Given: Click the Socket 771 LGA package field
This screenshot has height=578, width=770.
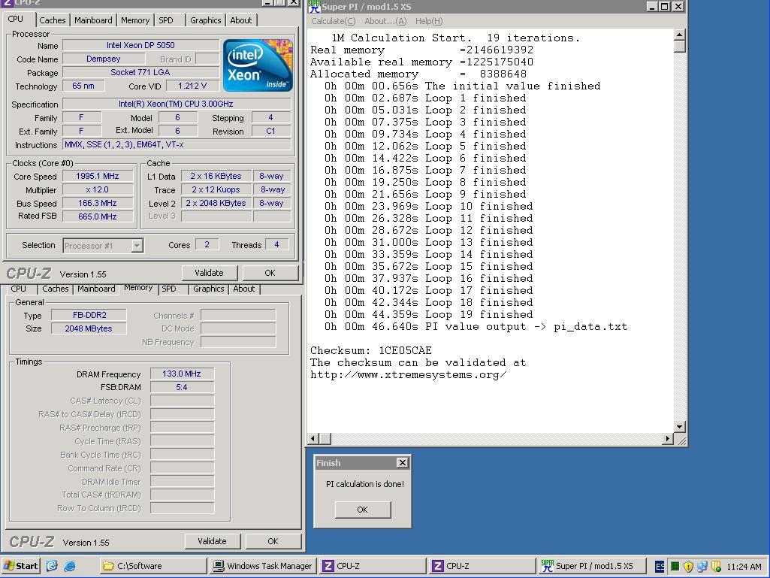Looking at the screenshot, I should (140, 72).
